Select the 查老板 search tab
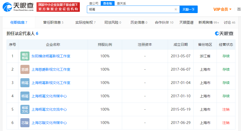The width and height of the screenshot is (241, 131). pos(108,3)
